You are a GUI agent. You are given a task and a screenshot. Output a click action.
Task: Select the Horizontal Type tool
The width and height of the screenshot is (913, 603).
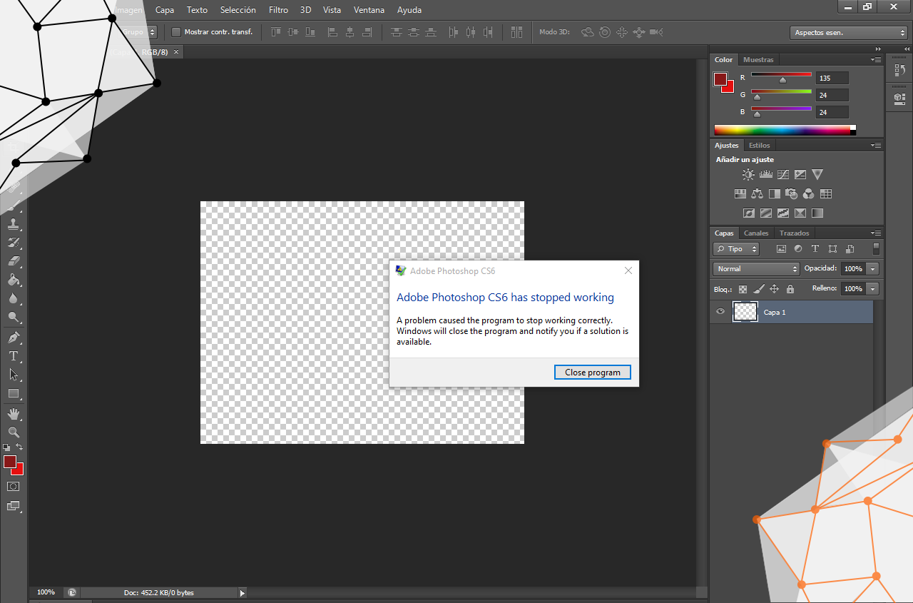[x=14, y=356]
